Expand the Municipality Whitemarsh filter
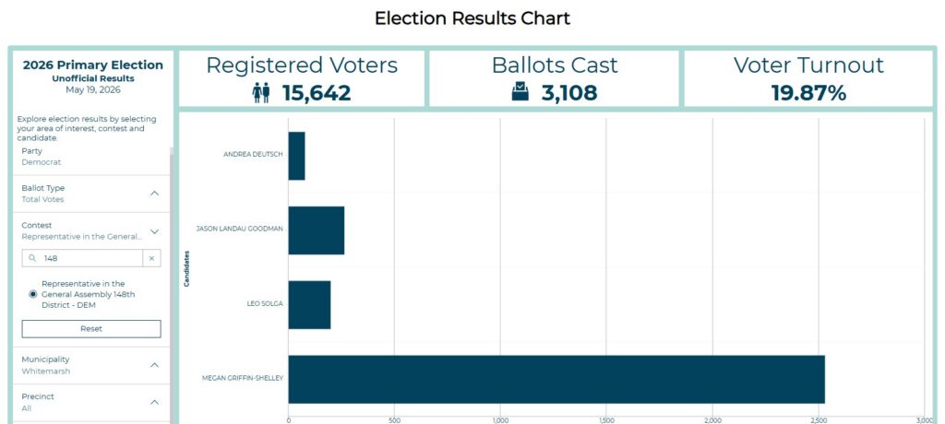Screen dimensions: 945x424 (x=155, y=365)
